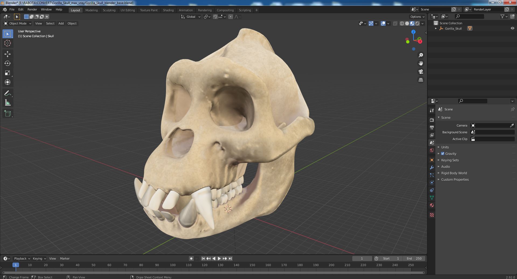The image size is (517, 279).
Task: Toggle auto keying record button
Action: 191,259
